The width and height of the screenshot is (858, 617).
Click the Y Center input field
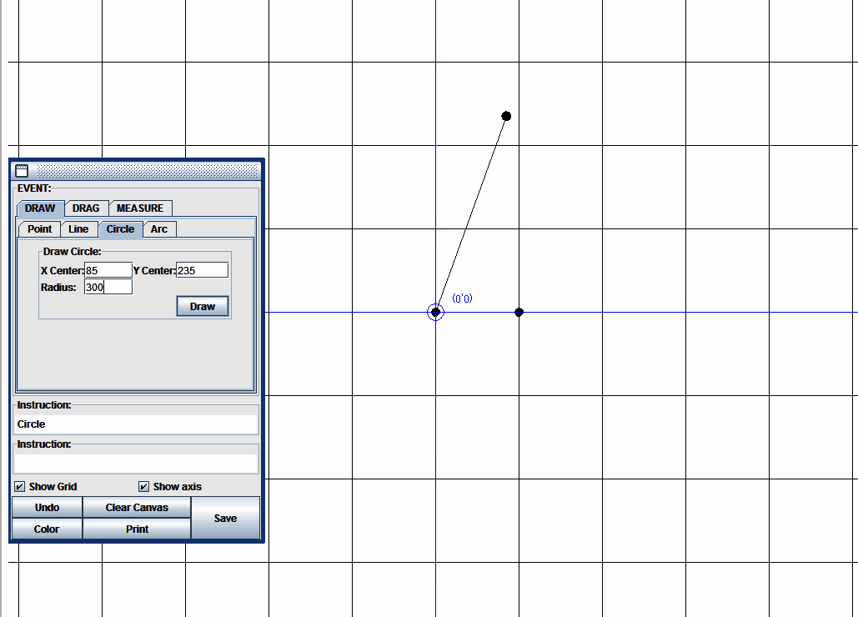(202, 270)
